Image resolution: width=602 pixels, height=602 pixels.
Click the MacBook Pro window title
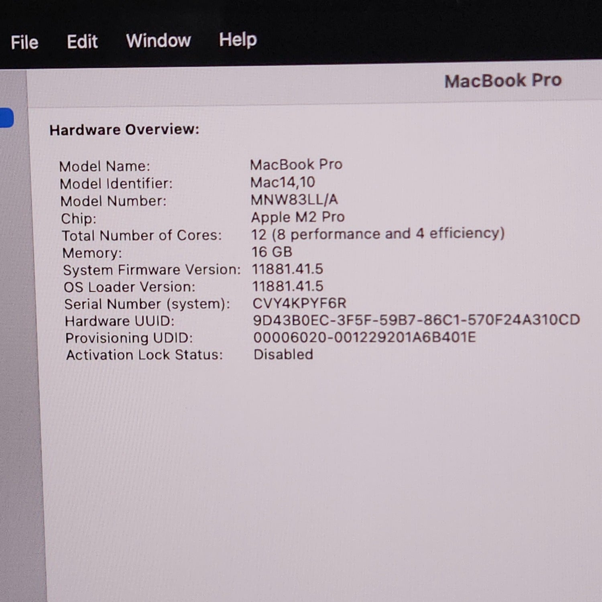502,81
